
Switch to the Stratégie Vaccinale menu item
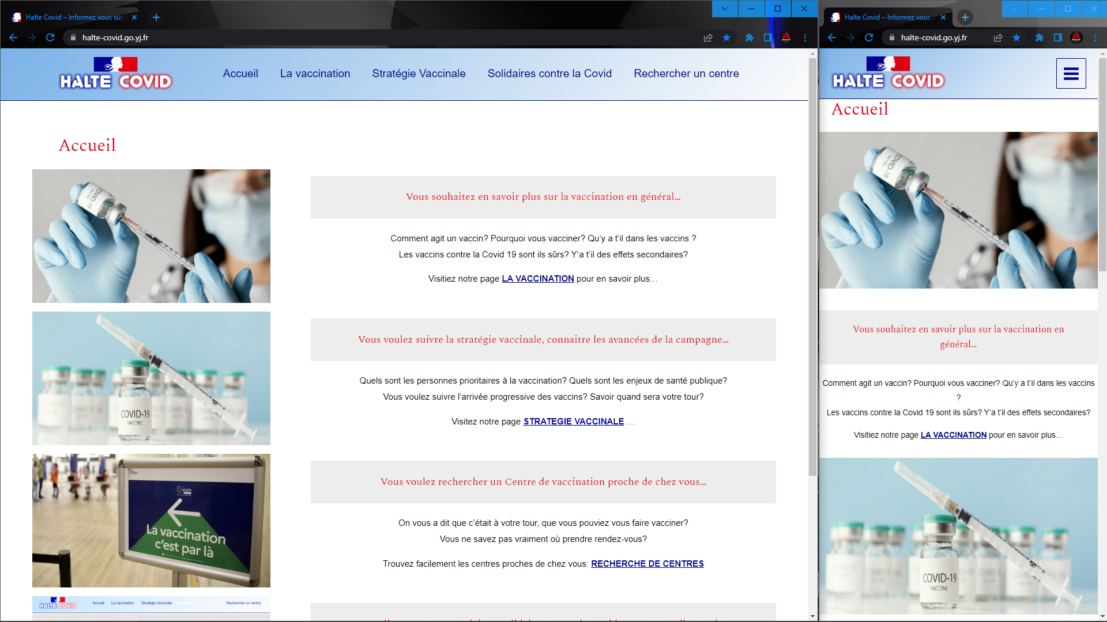pos(419,73)
